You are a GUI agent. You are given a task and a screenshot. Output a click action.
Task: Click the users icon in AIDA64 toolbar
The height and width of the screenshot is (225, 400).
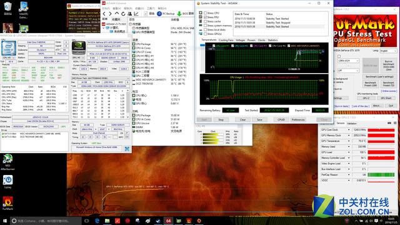(130, 14)
